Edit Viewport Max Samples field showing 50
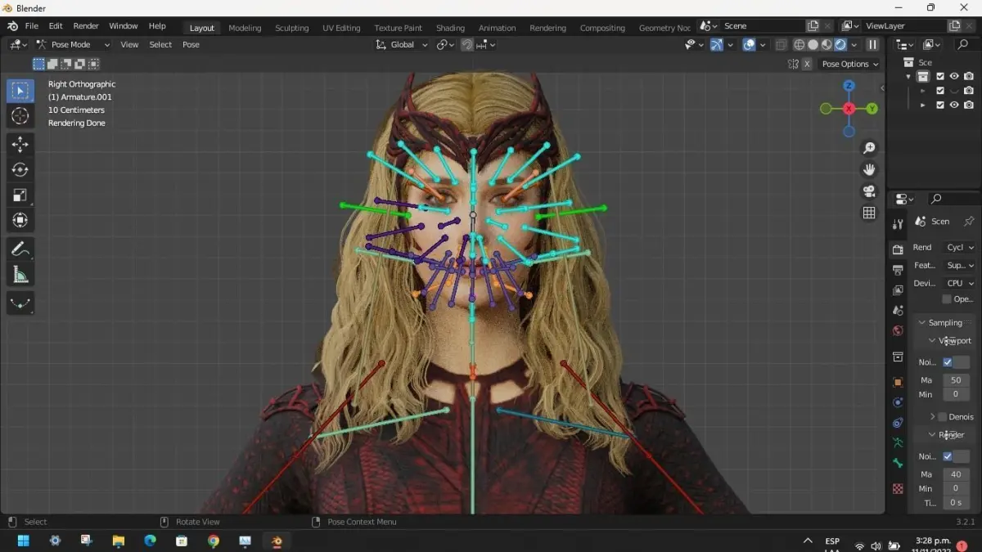The height and width of the screenshot is (552, 982). pos(956,380)
